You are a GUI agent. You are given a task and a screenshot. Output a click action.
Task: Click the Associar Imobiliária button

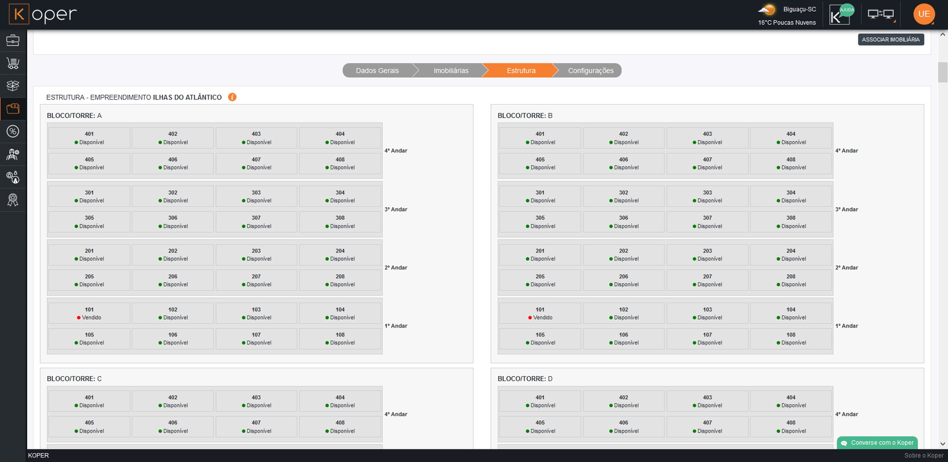[x=891, y=40]
